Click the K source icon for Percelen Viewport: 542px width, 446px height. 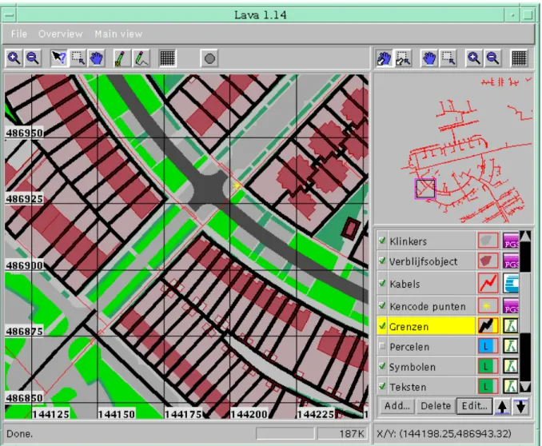tap(511, 346)
